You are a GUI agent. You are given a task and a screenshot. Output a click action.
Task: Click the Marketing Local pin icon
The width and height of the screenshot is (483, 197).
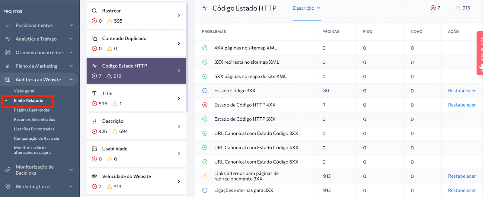coord(8,186)
